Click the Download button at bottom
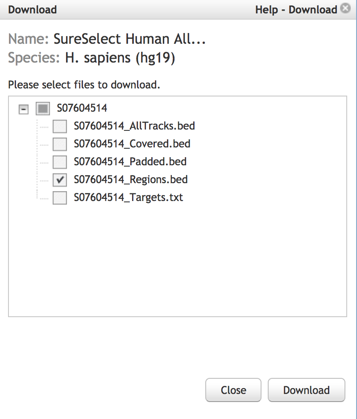357x419 pixels. [x=307, y=390]
